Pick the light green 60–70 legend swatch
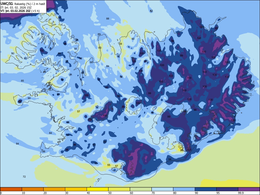This screenshot has width=260, height=195. click(141, 189)
